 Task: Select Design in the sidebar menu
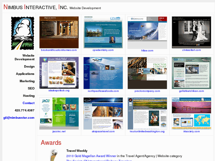point(29,66)
